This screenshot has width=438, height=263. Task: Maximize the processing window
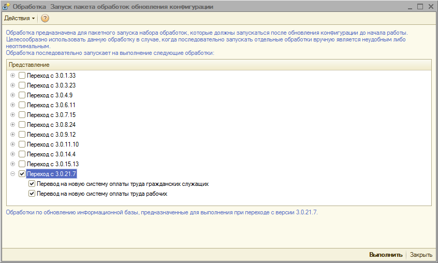pyautogui.click(x=419, y=7)
